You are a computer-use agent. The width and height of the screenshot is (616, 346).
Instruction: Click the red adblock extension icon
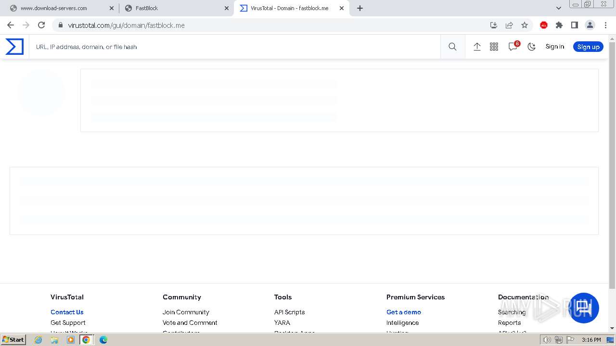[x=544, y=25]
